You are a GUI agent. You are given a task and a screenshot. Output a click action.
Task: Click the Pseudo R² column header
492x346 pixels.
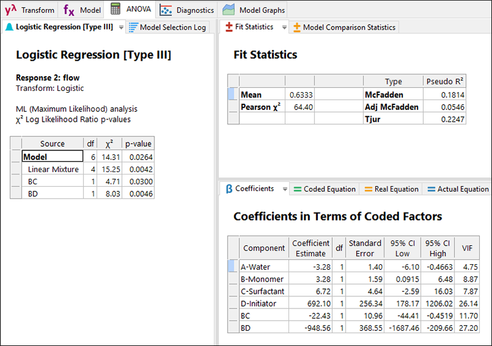tap(445, 82)
